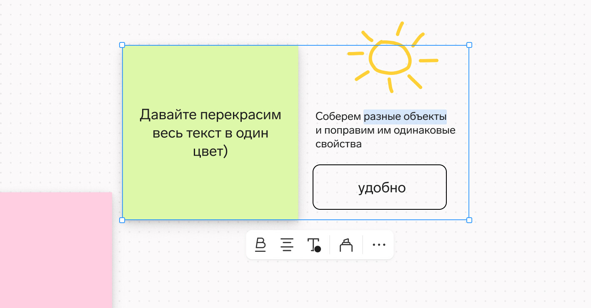Screen dimensions: 591x308
Task: Open the text alignment options
Action: point(287,245)
